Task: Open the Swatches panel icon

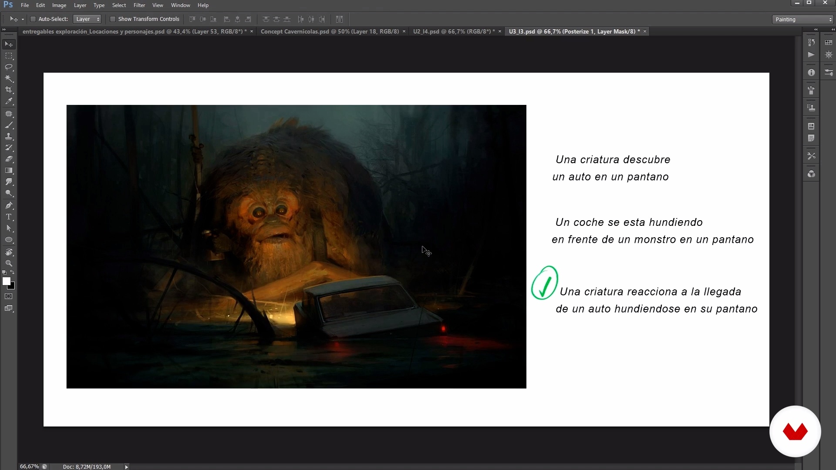Action: (829, 43)
